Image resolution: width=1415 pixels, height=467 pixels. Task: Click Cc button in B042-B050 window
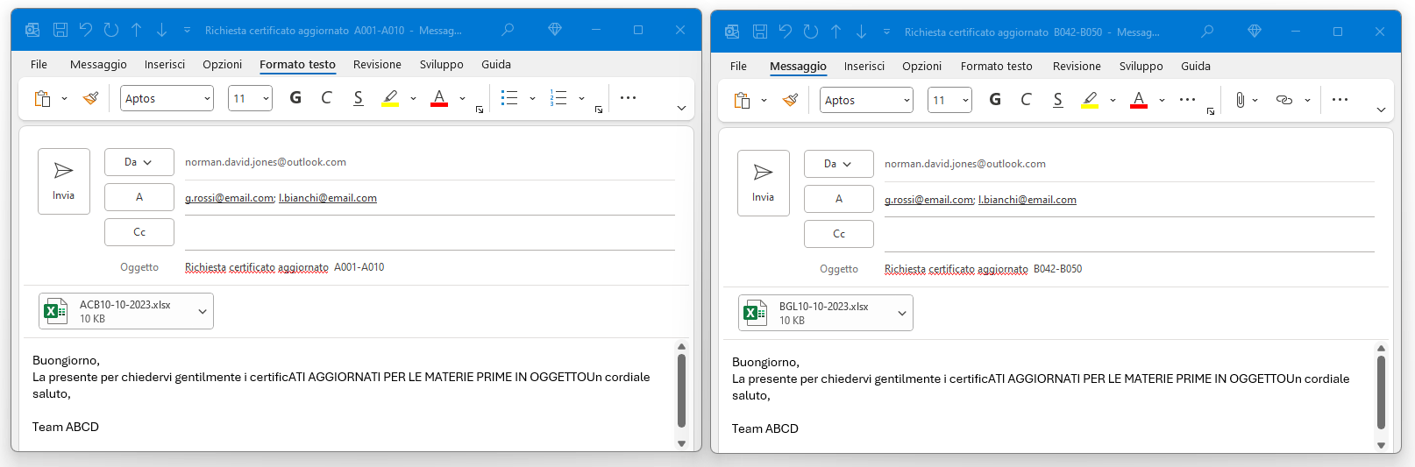pyautogui.click(x=838, y=234)
